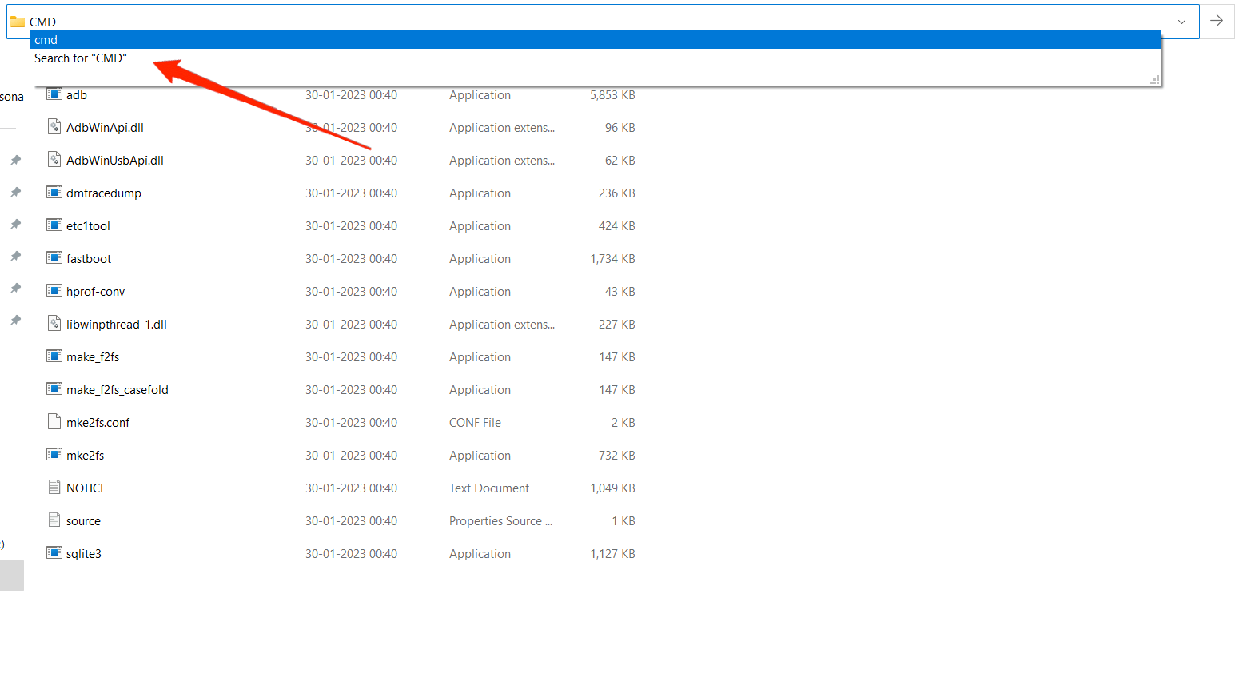The width and height of the screenshot is (1243, 693).
Task: Click the folder icon in address bar
Action: tap(18, 22)
